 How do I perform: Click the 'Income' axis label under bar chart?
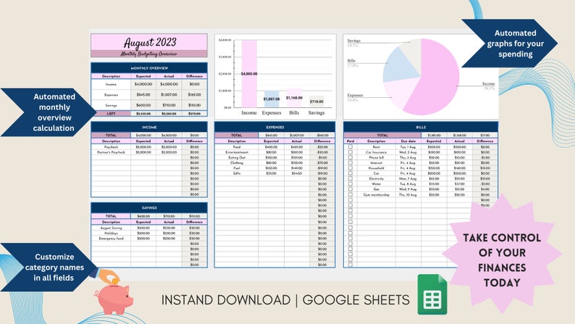pyautogui.click(x=249, y=112)
